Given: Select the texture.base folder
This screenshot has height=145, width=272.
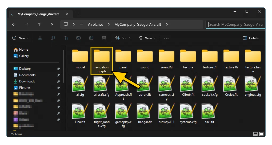Looking at the screenshot, I should tap(253, 61).
